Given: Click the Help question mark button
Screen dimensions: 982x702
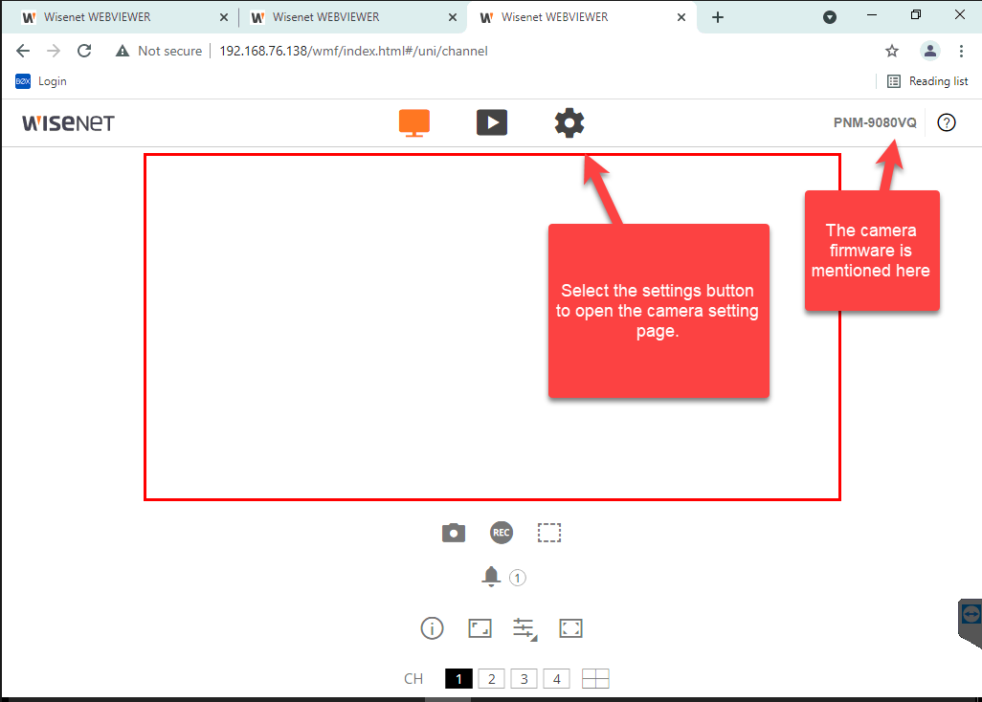Looking at the screenshot, I should coord(947,122).
